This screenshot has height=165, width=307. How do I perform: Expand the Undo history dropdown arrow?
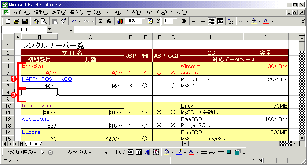80,21
